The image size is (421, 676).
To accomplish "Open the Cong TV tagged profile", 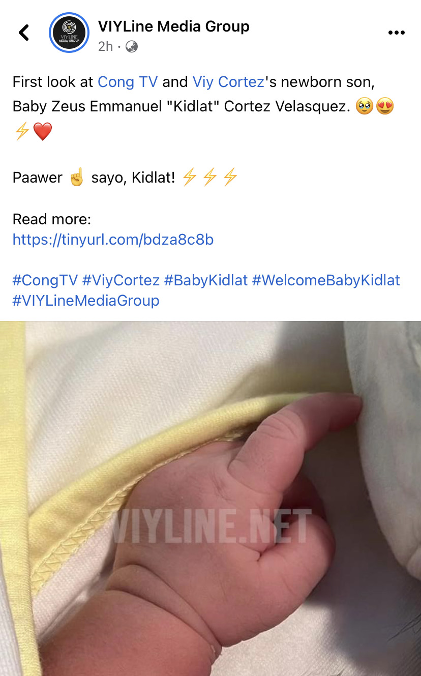I will (128, 82).
